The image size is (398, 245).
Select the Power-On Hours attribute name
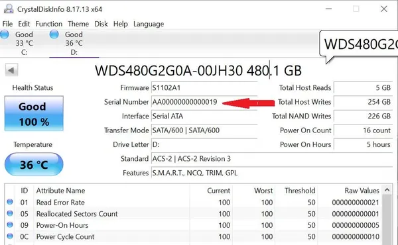[62, 225]
